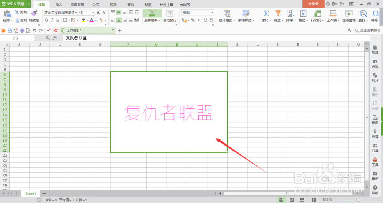The width and height of the screenshot is (383, 203).
Task: Expand the borders dropdown arrow
Action: click(x=69, y=20)
